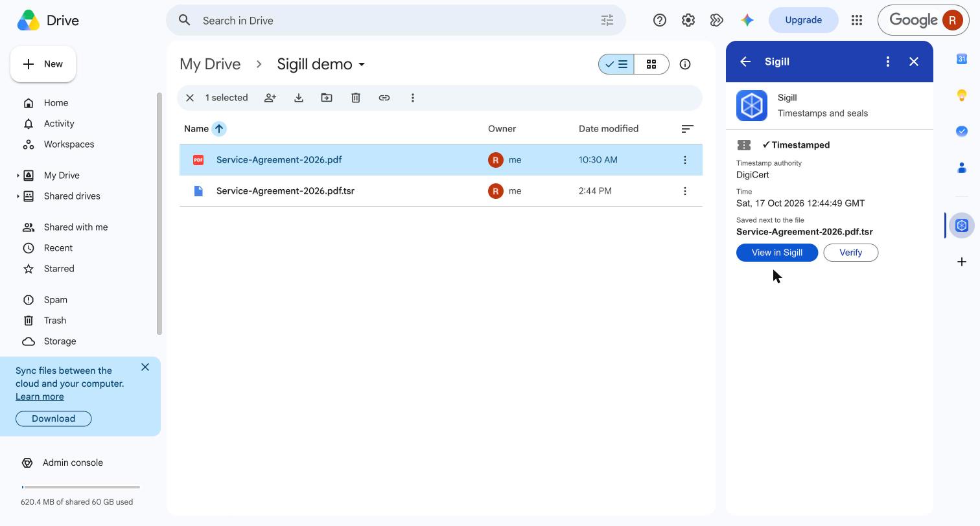Follow the Learn more link
Screen dimensions: 980x526
pyautogui.click(x=40, y=396)
